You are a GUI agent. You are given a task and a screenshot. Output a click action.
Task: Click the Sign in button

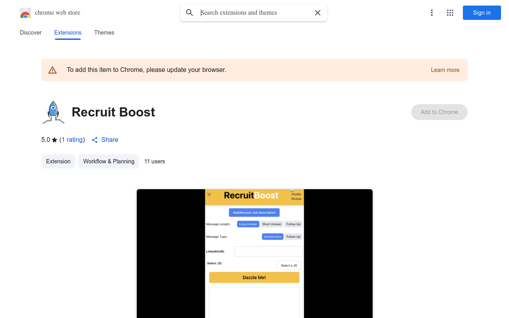[x=482, y=13]
